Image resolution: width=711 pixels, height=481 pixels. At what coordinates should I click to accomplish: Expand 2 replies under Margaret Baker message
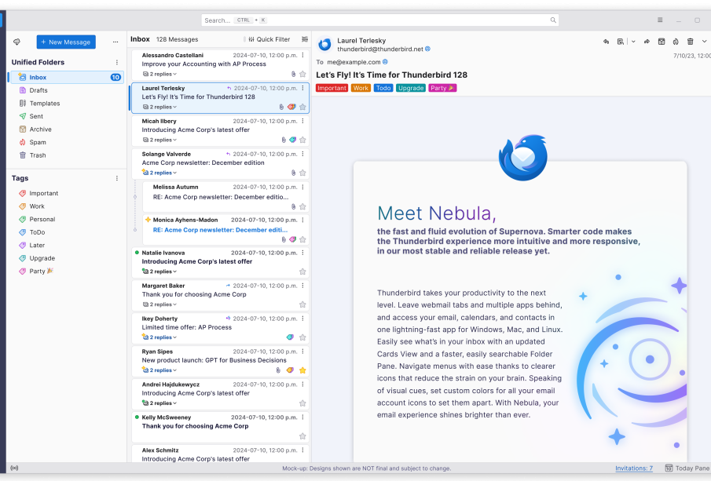(x=160, y=304)
